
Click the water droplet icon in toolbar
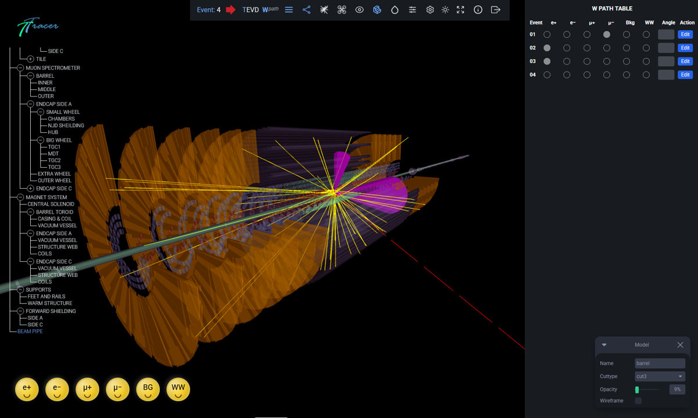click(395, 10)
